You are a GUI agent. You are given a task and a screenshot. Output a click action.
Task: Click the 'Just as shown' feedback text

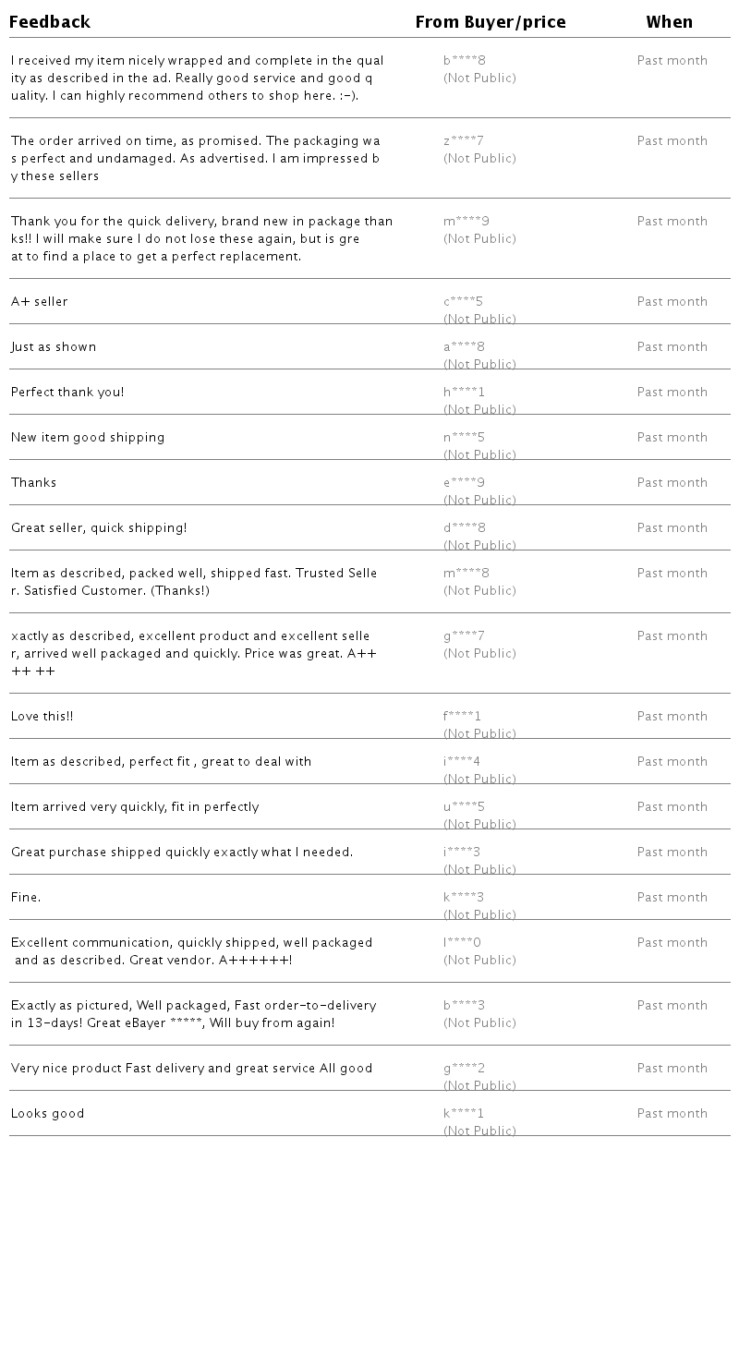(54, 347)
